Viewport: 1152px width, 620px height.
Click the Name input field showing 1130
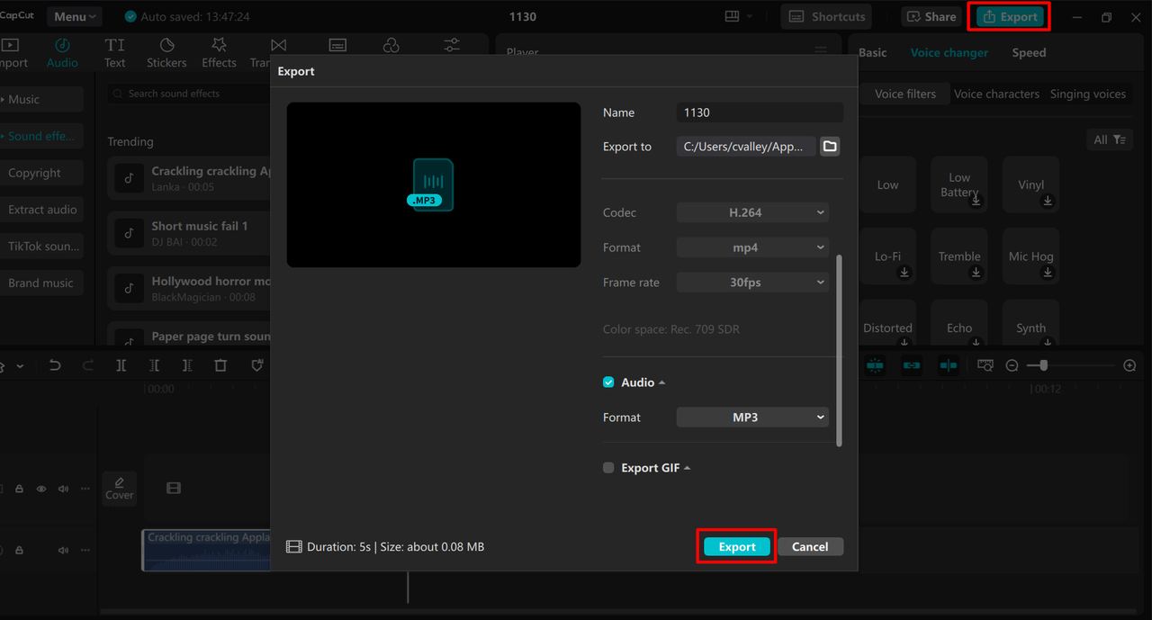pos(760,112)
